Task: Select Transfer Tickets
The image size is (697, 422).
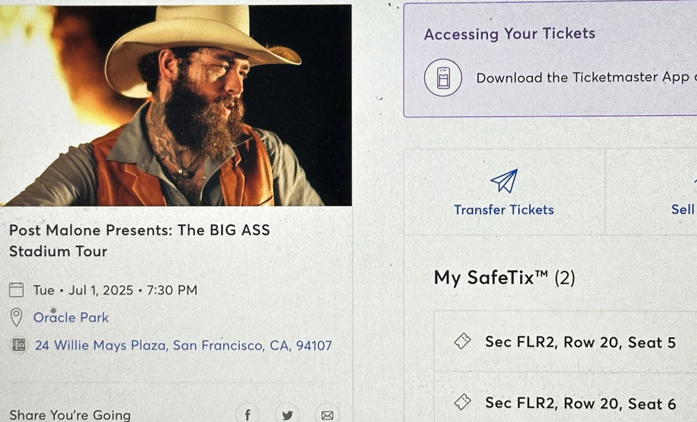Action: [503, 210]
